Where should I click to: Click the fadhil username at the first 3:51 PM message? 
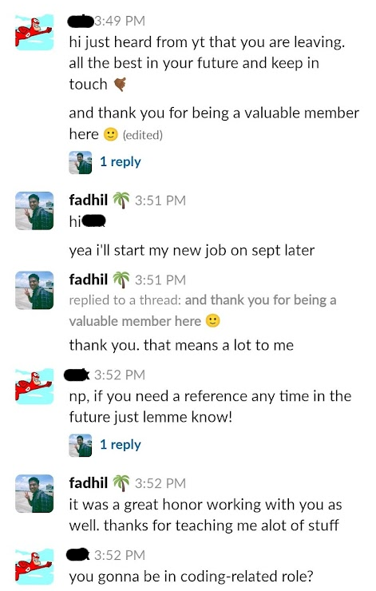89,200
